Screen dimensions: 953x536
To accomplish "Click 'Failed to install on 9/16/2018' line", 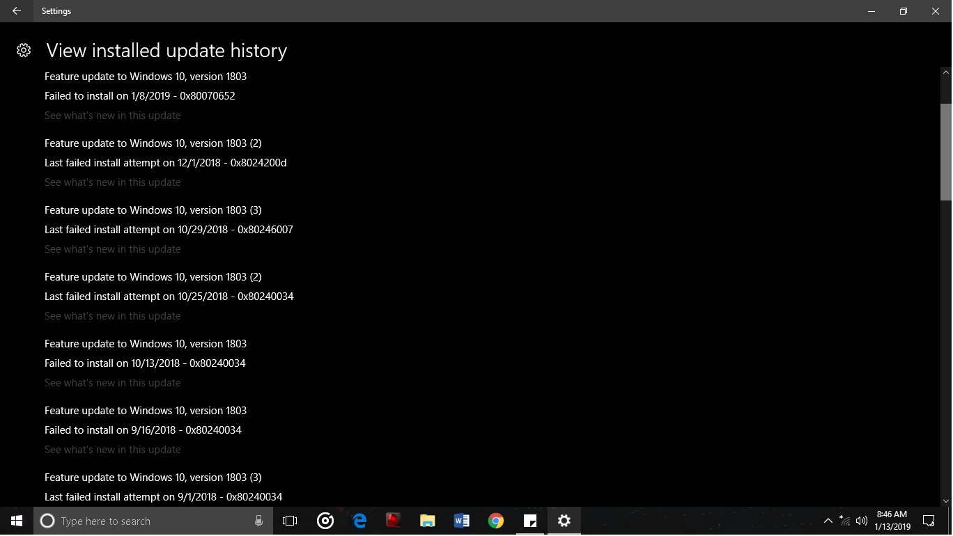I will click(x=143, y=430).
